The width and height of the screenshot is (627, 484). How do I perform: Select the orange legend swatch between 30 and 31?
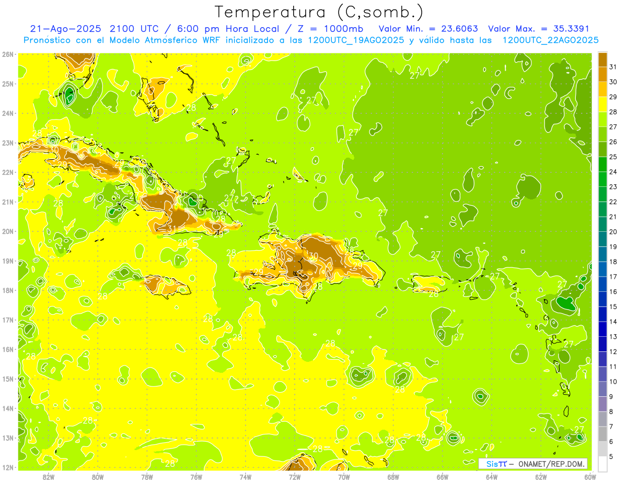[x=602, y=74]
